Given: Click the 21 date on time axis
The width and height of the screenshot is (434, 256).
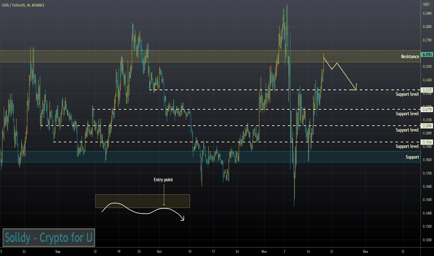Looking at the screenshot, I should 332,251.
